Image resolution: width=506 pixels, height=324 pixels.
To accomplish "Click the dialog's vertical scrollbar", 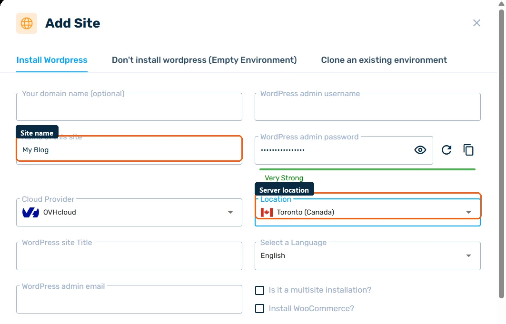I will [x=501, y=153].
